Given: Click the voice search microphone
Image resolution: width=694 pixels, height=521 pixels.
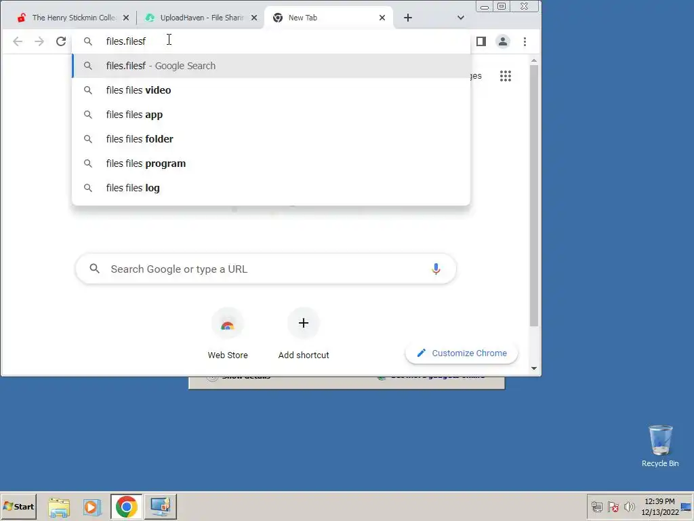Looking at the screenshot, I should pos(436,269).
